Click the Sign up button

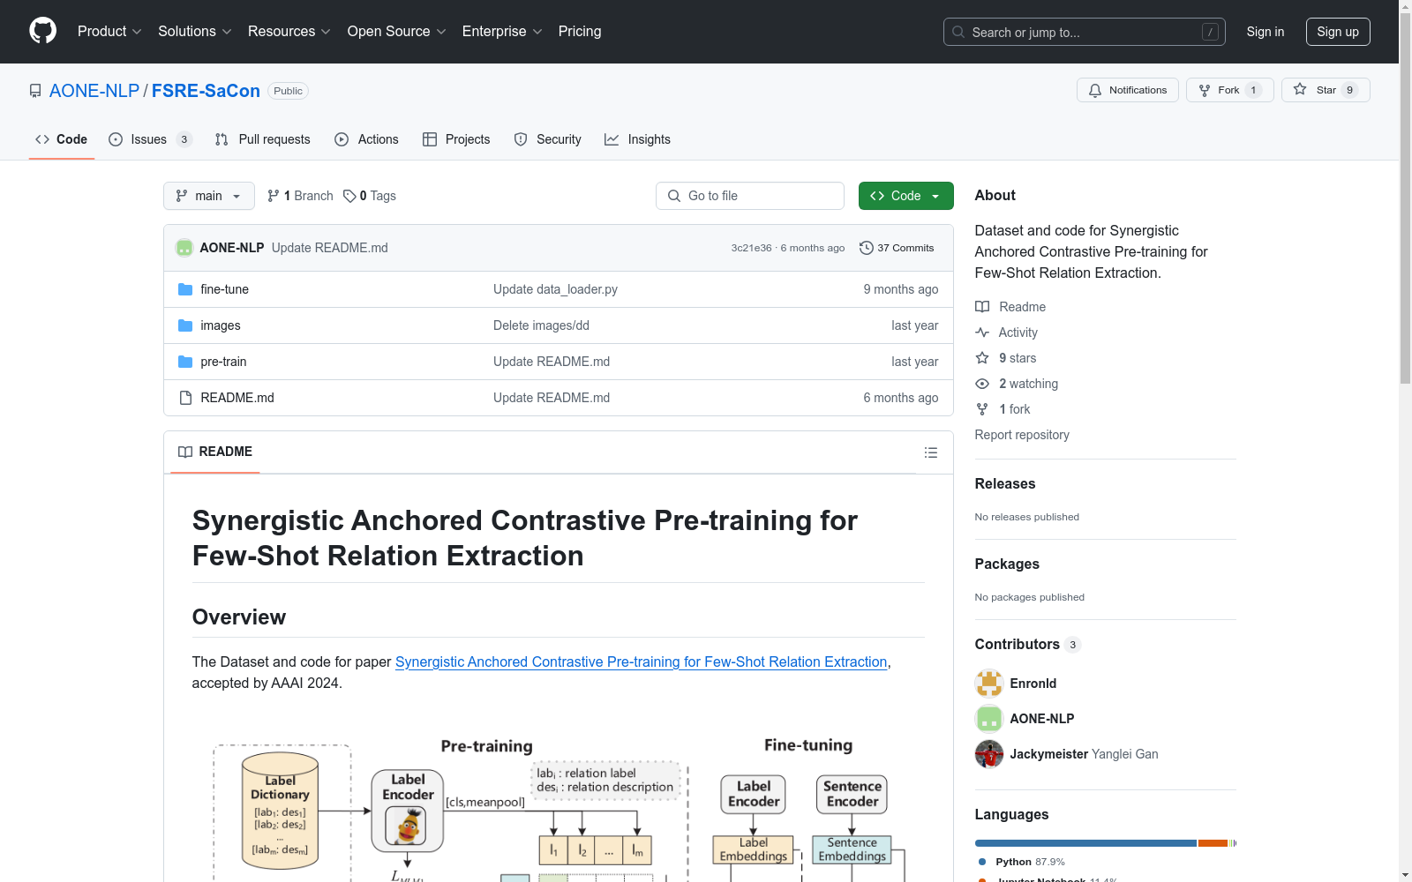1338,32
